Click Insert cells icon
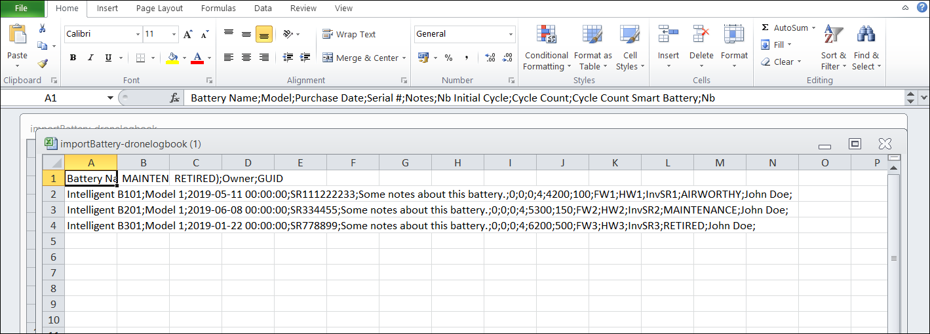This screenshot has height=334, width=930. pos(668,34)
